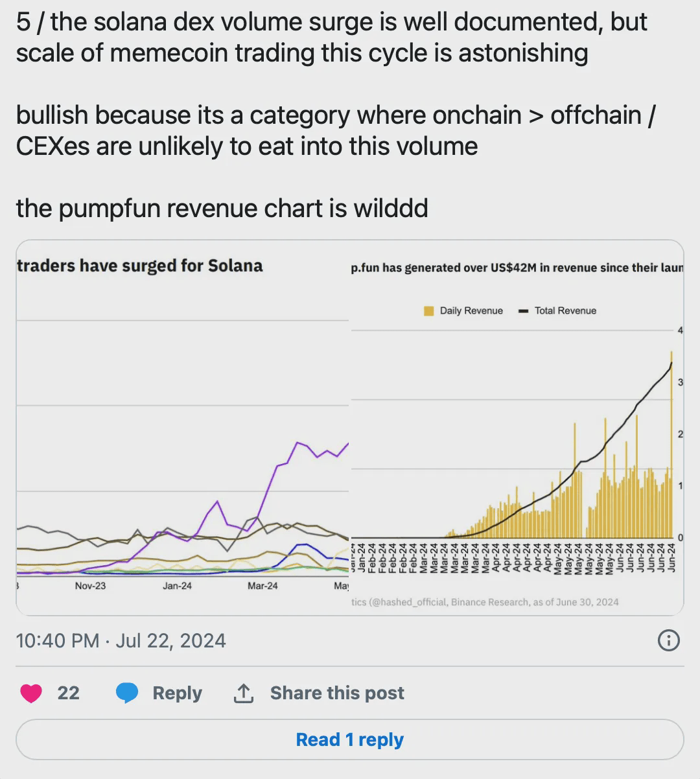Click the 'traders have surged for Solana' title

[x=139, y=266]
